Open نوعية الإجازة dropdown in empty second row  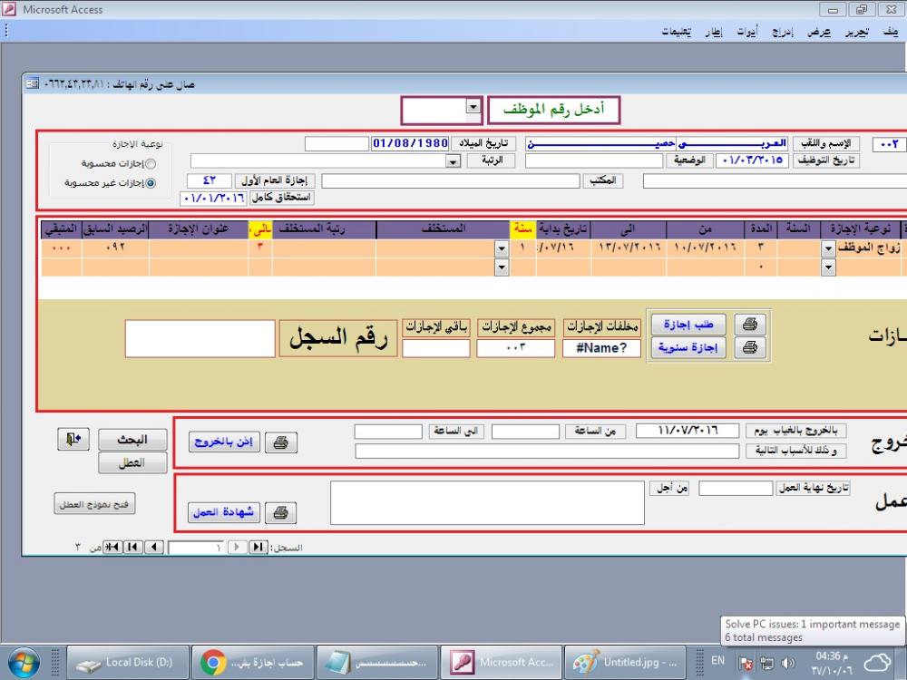[x=828, y=267]
